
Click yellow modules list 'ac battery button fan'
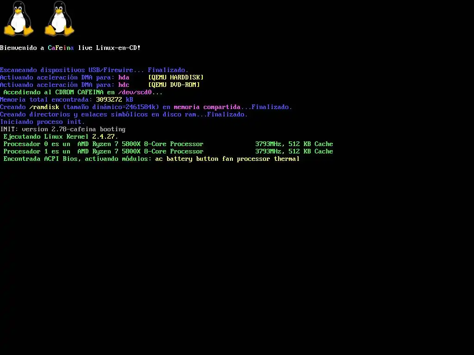(x=194, y=159)
